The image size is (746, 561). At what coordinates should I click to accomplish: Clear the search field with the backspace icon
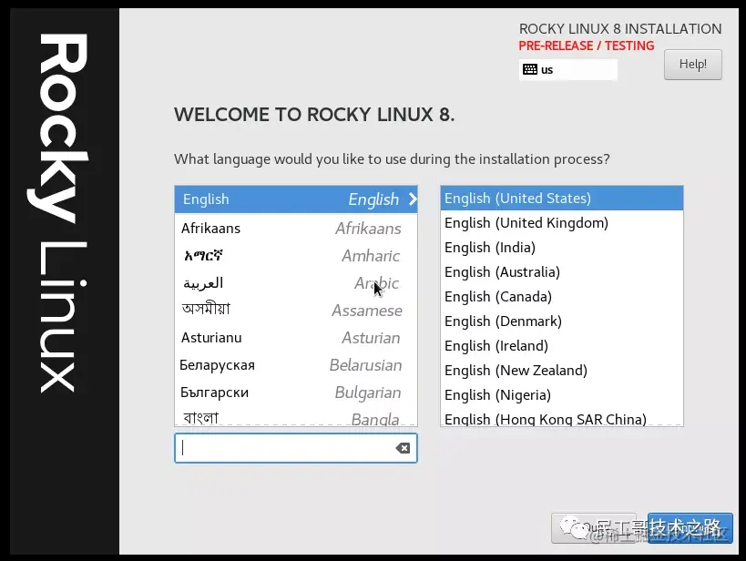pos(403,448)
